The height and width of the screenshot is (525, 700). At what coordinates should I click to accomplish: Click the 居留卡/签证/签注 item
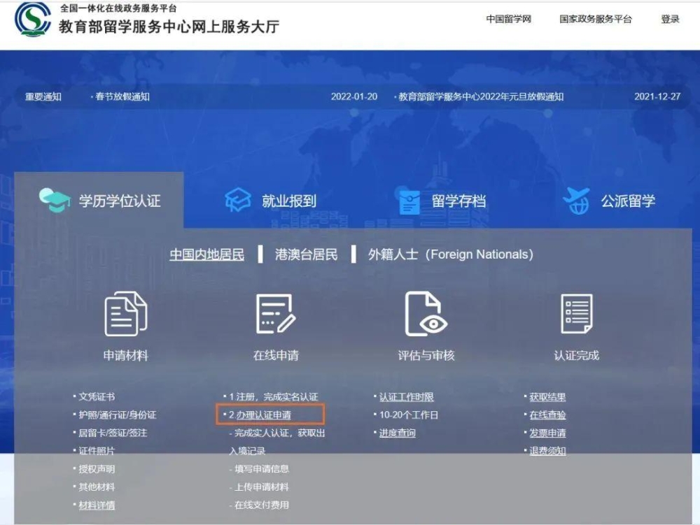tap(113, 433)
